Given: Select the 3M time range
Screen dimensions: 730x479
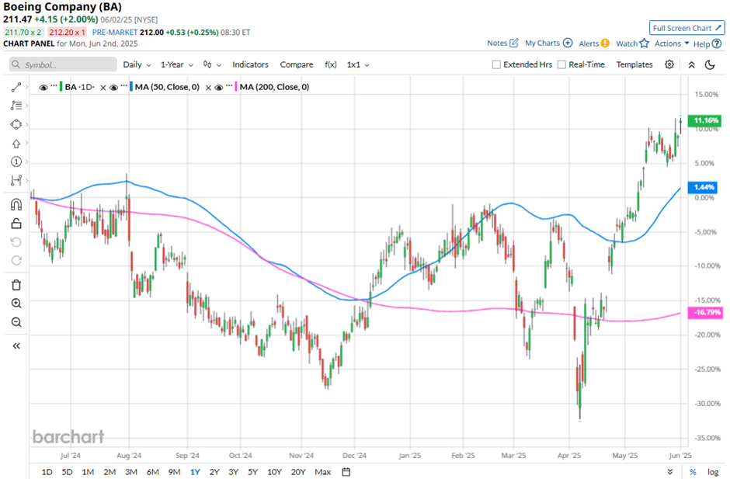Looking at the screenshot, I should [x=130, y=472].
